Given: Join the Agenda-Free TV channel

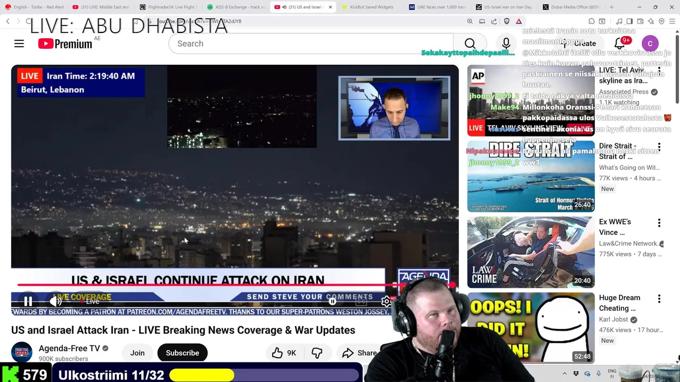Looking at the screenshot, I should tap(137, 353).
